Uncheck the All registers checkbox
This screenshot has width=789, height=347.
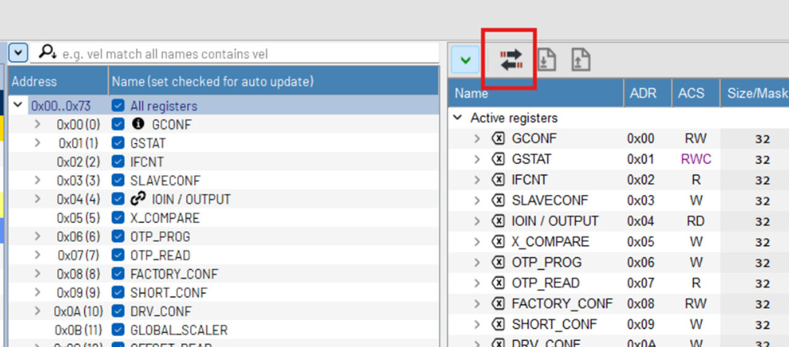point(118,106)
